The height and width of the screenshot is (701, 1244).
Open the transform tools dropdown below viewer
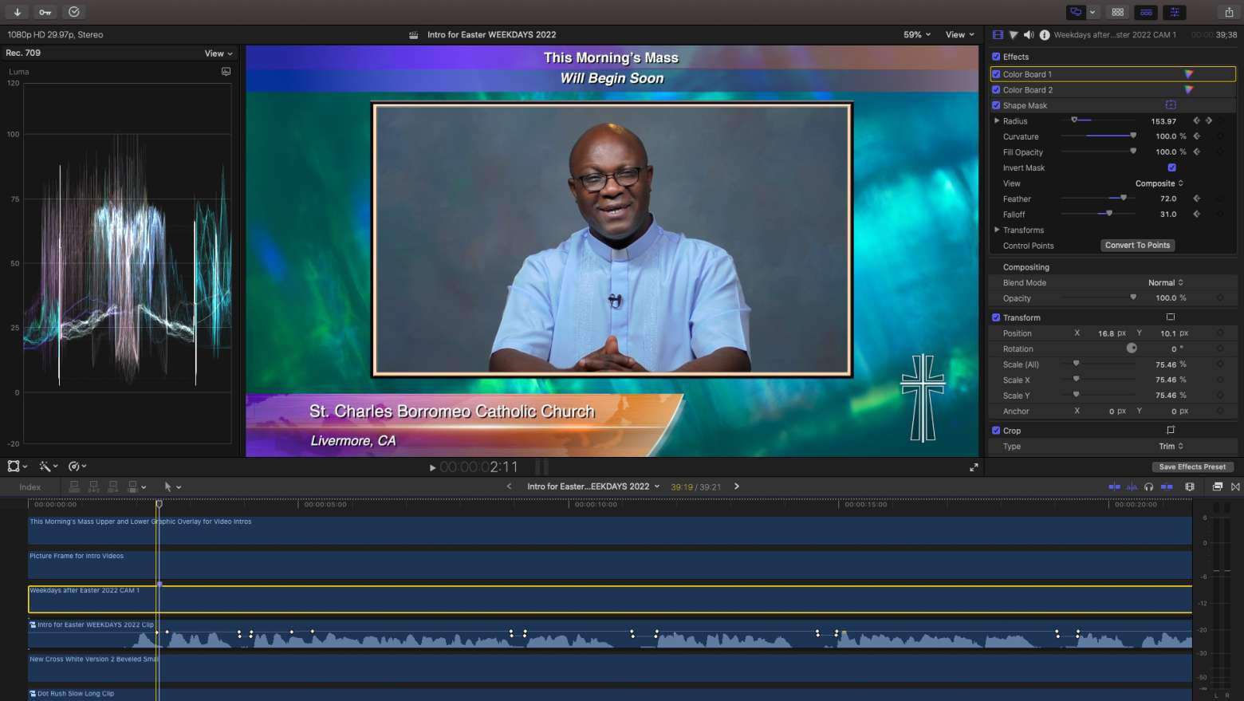point(18,467)
